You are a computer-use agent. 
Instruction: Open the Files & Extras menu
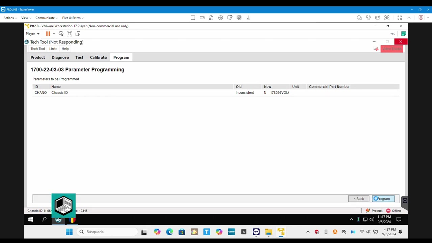click(73, 18)
